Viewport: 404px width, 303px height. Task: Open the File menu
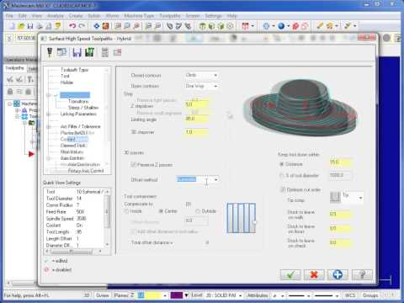[x=9, y=16]
